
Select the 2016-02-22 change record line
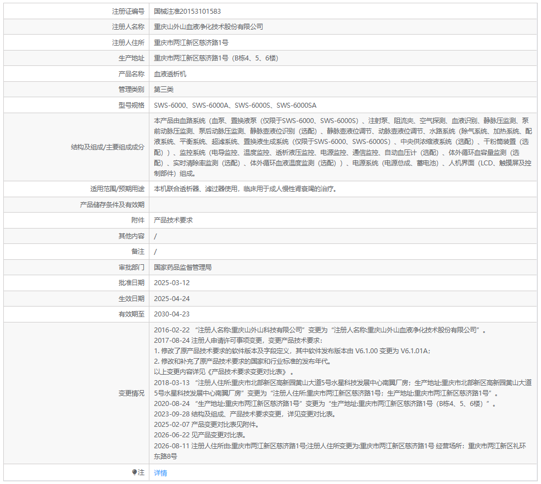(x=320, y=330)
